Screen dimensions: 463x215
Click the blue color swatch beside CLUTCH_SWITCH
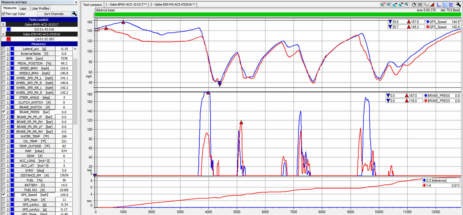tap(12, 102)
